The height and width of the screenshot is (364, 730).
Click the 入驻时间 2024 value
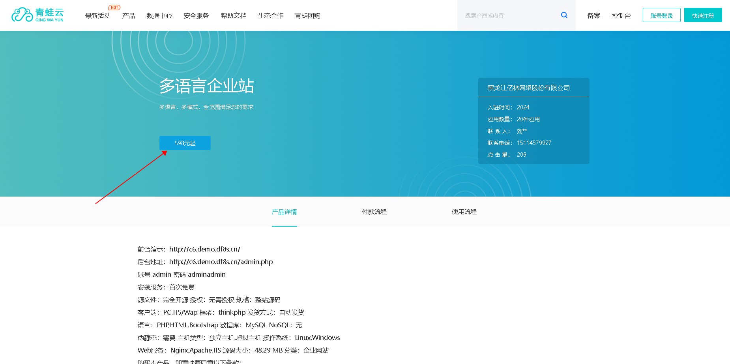click(x=523, y=107)
